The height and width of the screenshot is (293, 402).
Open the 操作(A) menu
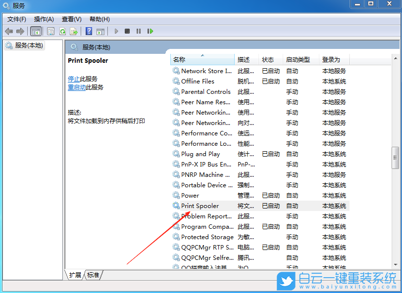pyautogui.click(x=44, y=19)
